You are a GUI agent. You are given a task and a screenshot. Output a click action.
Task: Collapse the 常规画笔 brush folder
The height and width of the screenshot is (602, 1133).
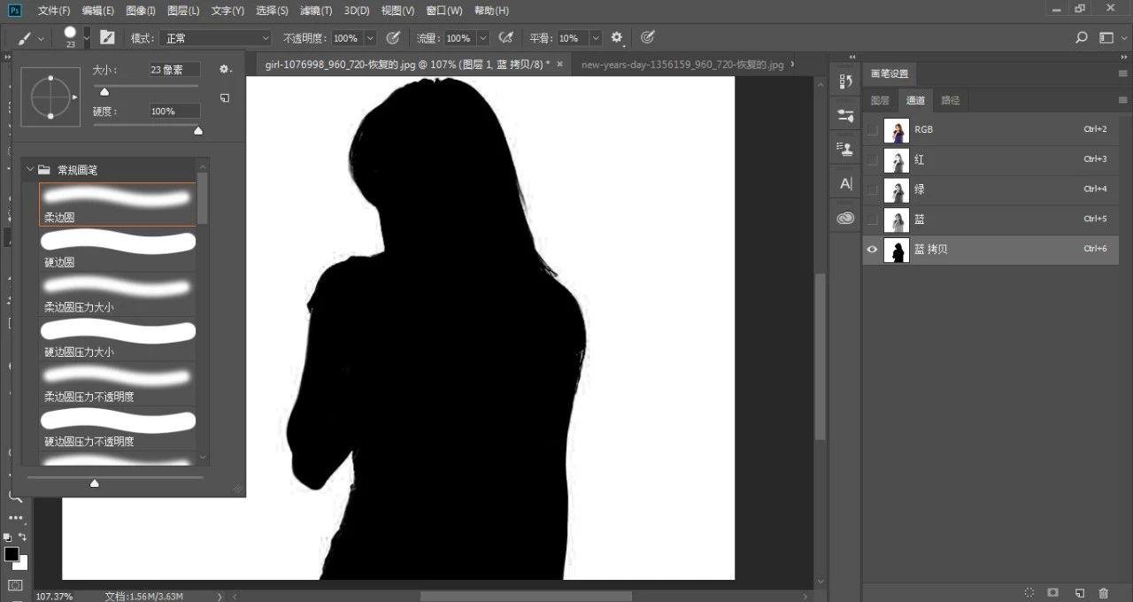click(x=30, y=169)
